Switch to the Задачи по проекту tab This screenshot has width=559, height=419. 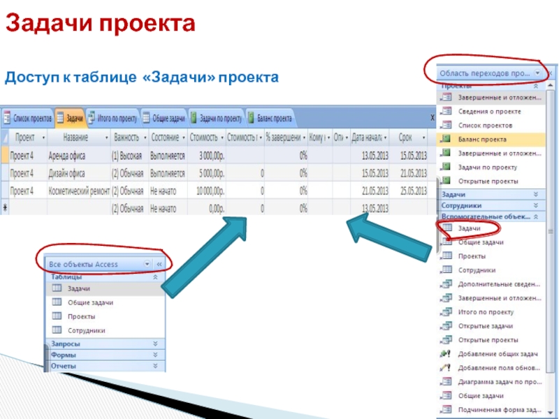215,117
